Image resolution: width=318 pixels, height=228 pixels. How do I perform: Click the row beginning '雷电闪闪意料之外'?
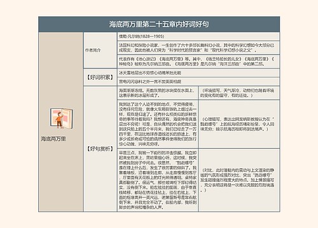pos(198,82)
